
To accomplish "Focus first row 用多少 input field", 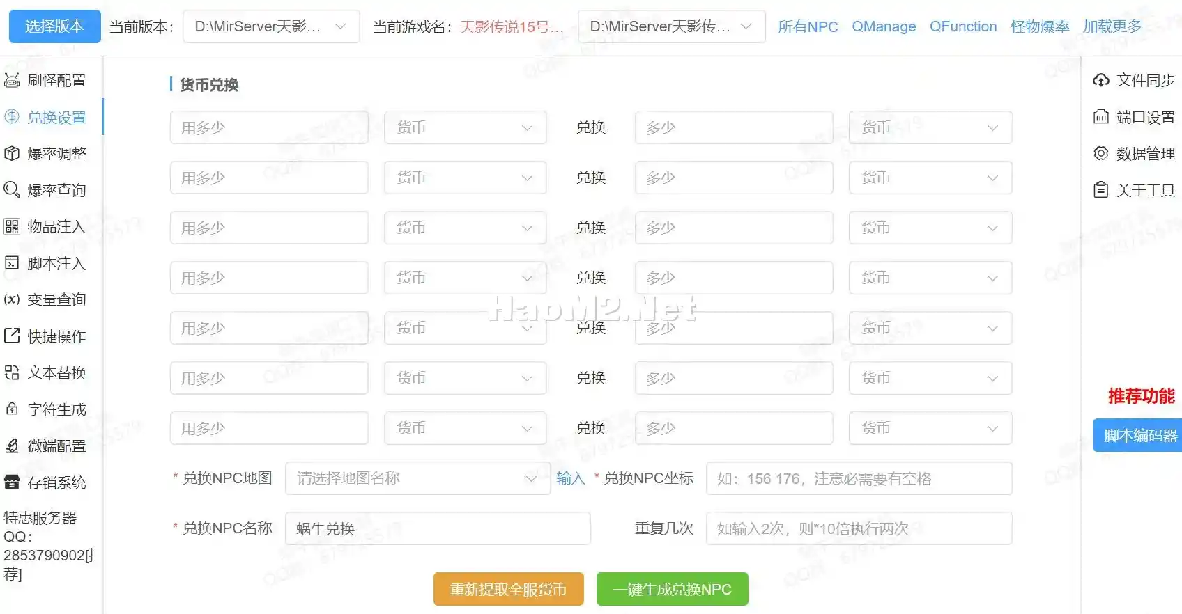I will point(269,127).
